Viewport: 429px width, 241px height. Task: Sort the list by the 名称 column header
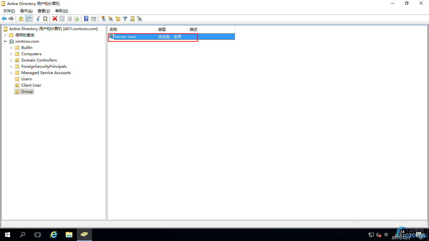point(132,29)
